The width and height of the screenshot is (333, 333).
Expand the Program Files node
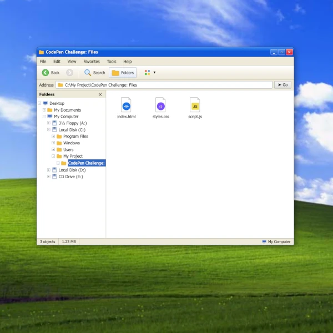[x=53, y=136]
